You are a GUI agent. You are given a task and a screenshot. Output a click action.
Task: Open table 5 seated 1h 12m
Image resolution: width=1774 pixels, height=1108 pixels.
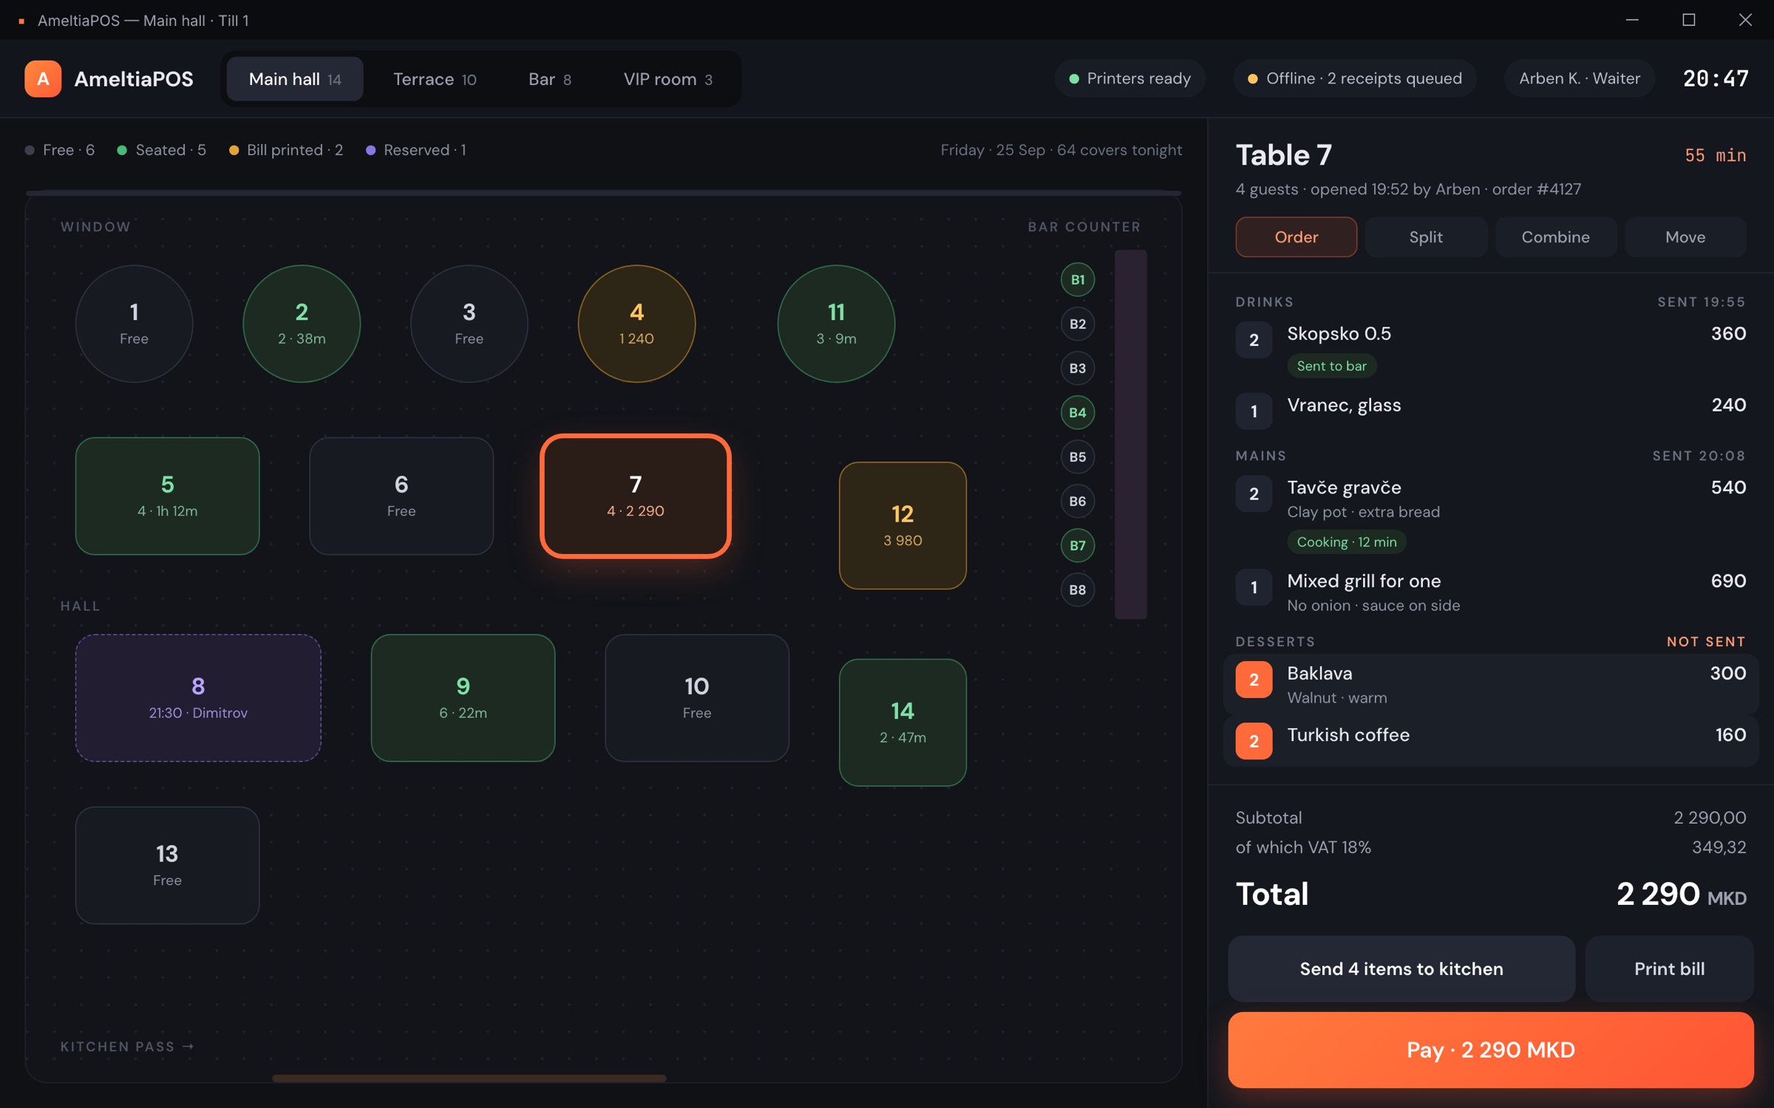coord(167,496)
